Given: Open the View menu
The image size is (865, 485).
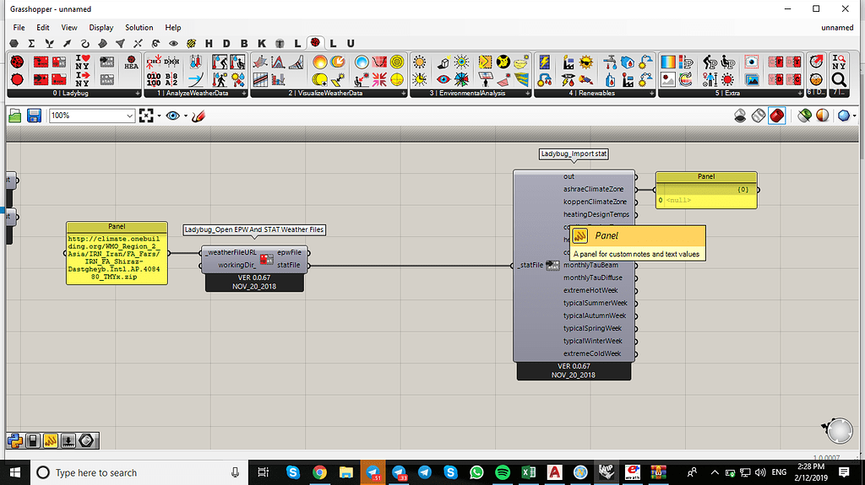Looking at the screenshot, I should point(69,28).
